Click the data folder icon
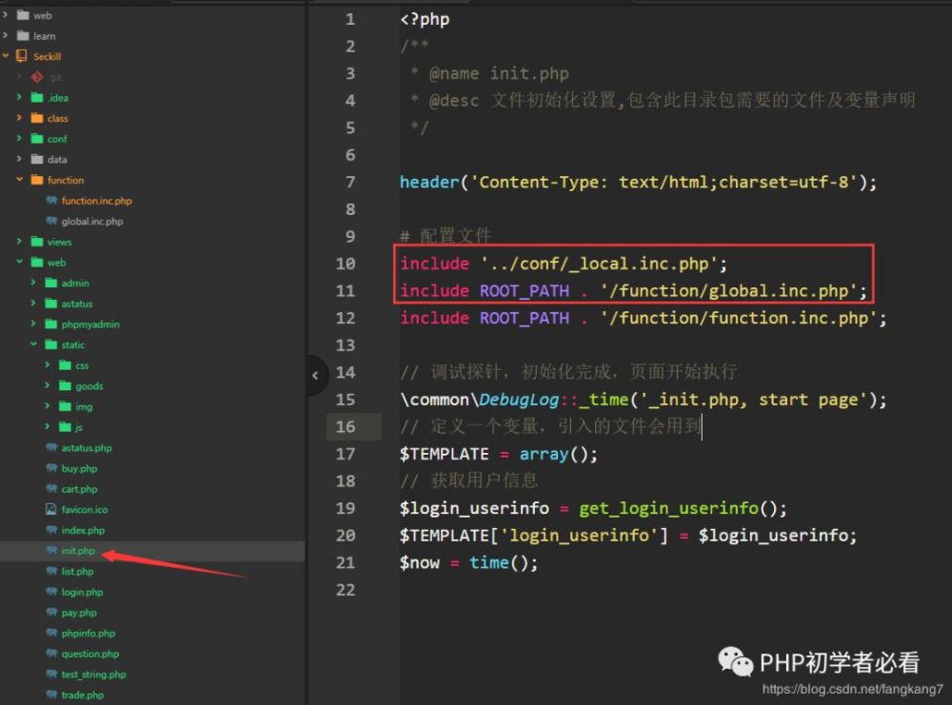Image resolution: width=952 pixels, height=705 pixels. pos(37,160)
